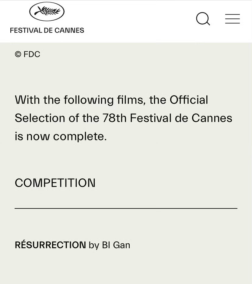Click the divider line under COMPETITION

coord(126,208)
